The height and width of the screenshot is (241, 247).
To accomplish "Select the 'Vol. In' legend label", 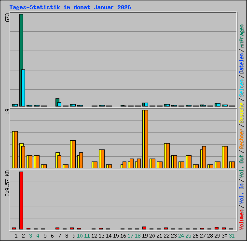I will point(242,194).
